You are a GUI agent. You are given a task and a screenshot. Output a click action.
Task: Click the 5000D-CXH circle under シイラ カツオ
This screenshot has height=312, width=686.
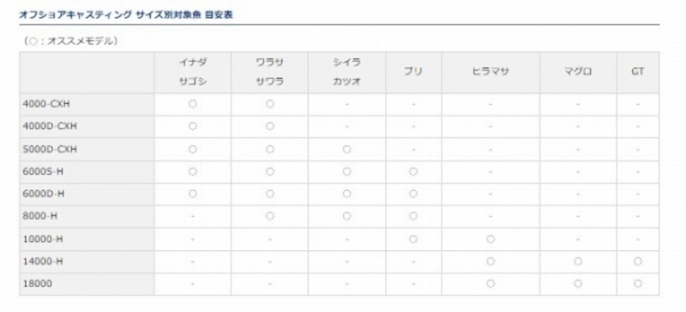347,150
